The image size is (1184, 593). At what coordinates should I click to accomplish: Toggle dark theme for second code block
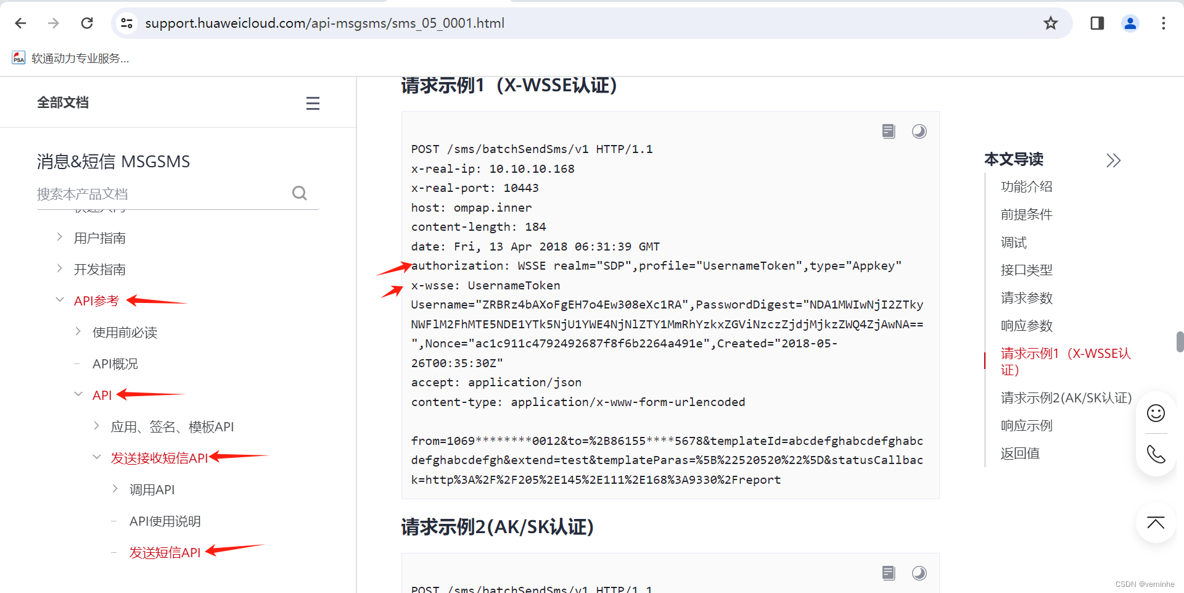pos(919,573)
